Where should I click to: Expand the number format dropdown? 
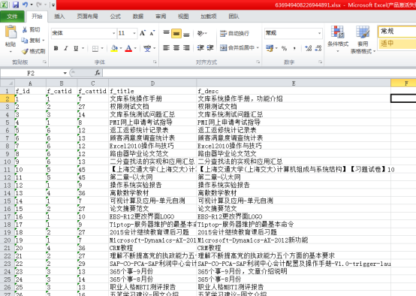pos(319,33)
